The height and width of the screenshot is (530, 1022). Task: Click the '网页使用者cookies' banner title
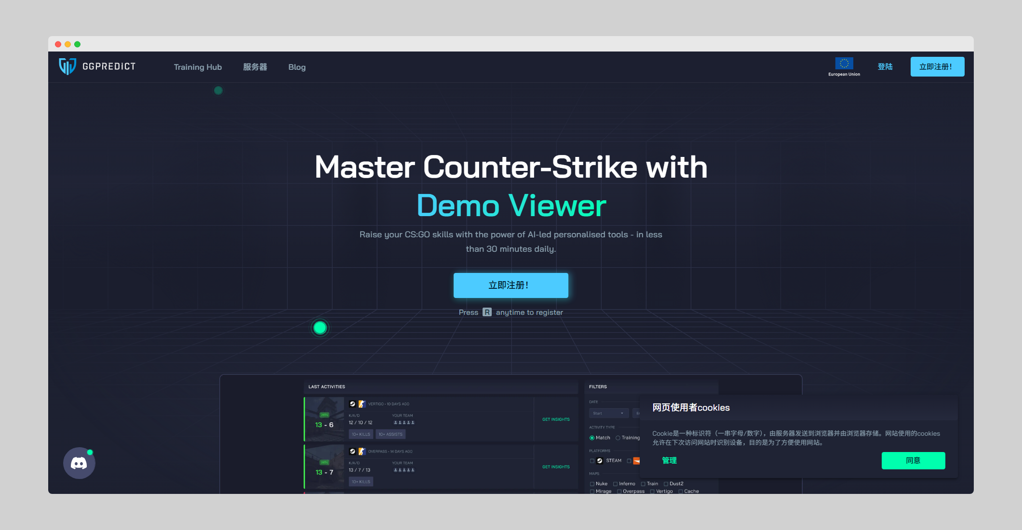tap(691, 408)
